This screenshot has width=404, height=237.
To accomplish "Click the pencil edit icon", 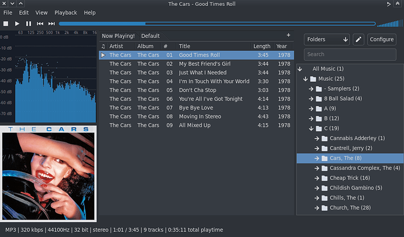I will 358,39.
